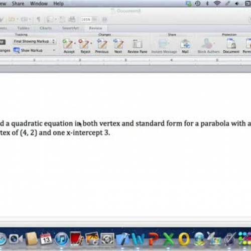
Task: Click the word "standard" in the document
Action: pyautogui.click(x=150, y=123)
